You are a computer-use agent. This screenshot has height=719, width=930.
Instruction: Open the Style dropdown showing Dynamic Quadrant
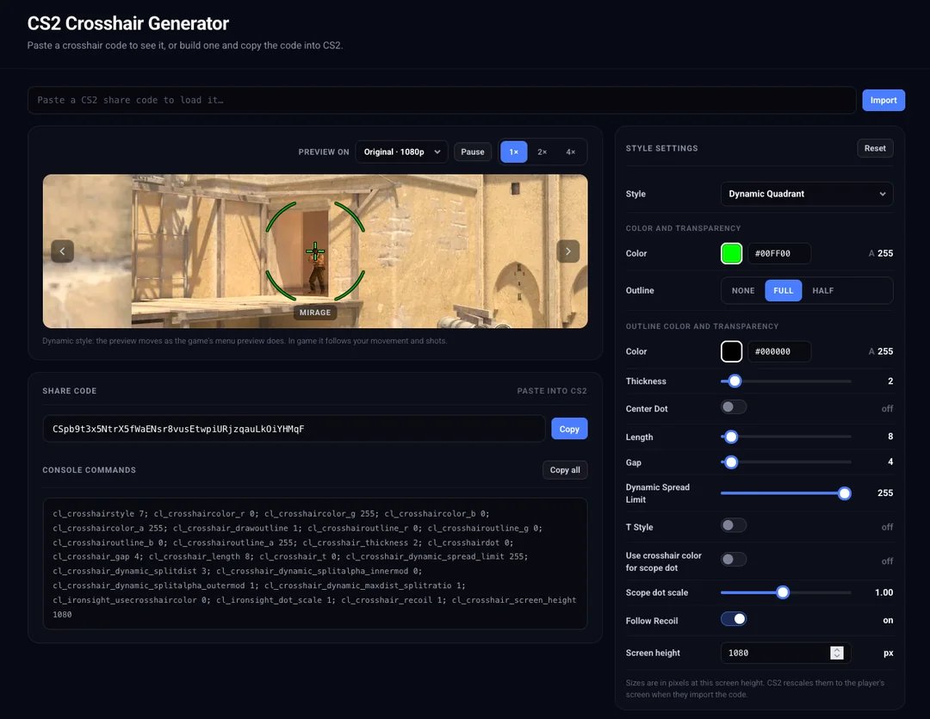(807, 194)
